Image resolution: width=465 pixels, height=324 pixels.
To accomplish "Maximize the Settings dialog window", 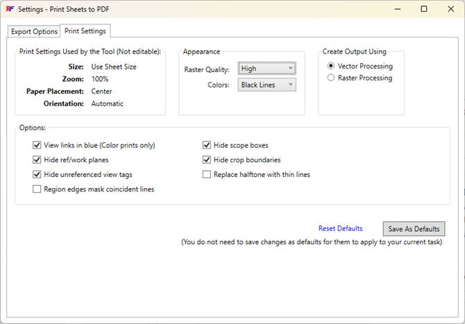I will click(424, 9).
